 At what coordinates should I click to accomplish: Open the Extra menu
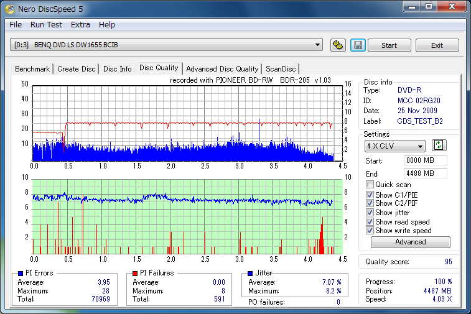[x=80, y=25]
